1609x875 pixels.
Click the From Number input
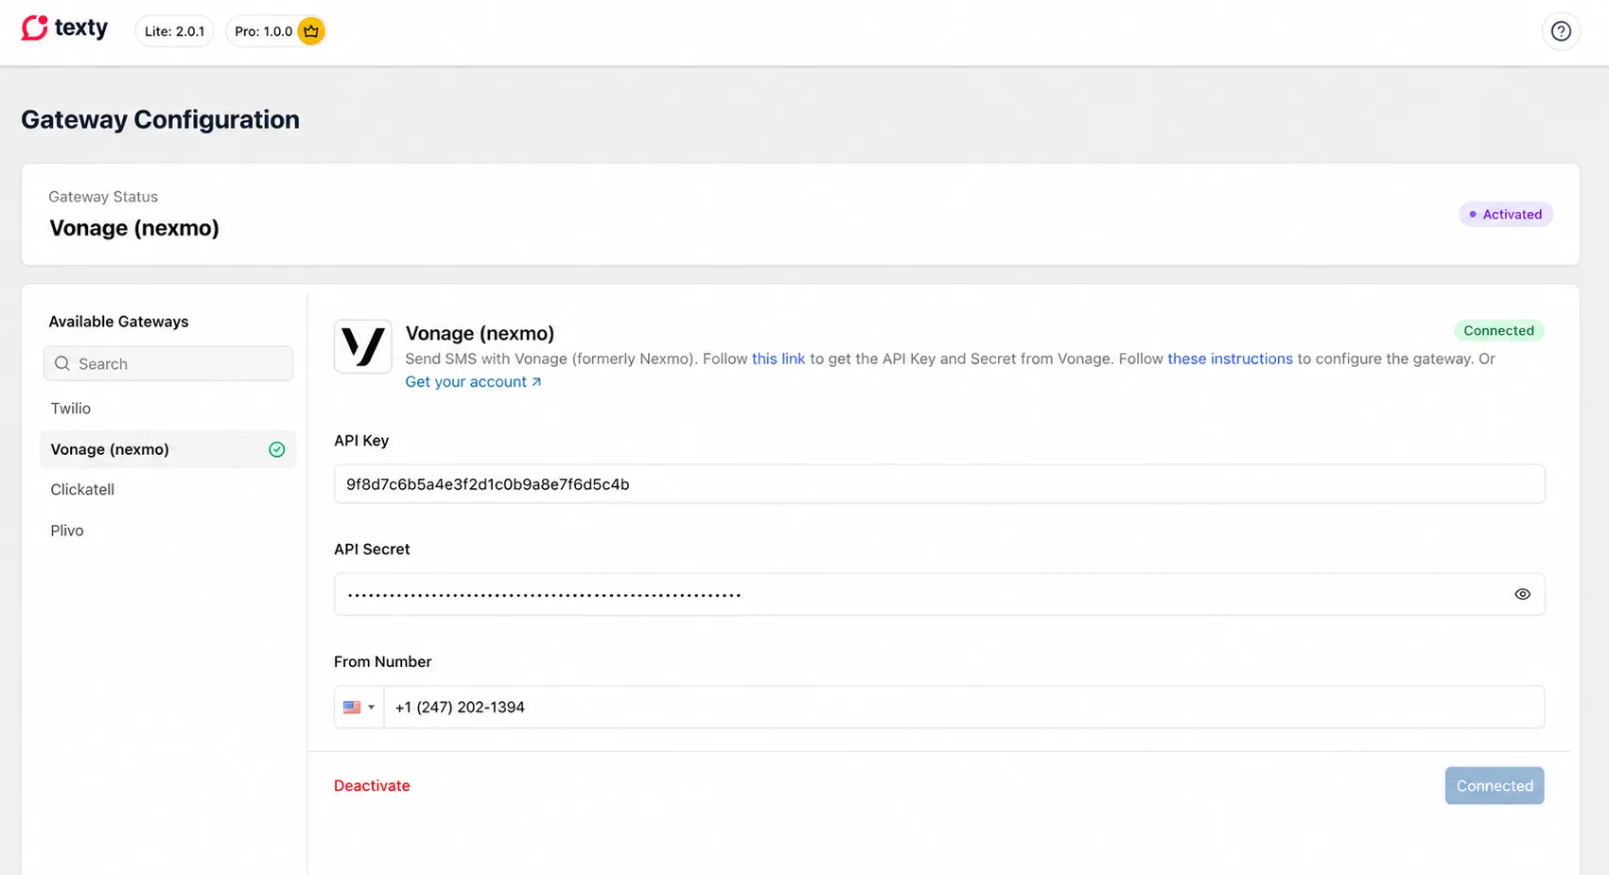(x=964, y=707)
